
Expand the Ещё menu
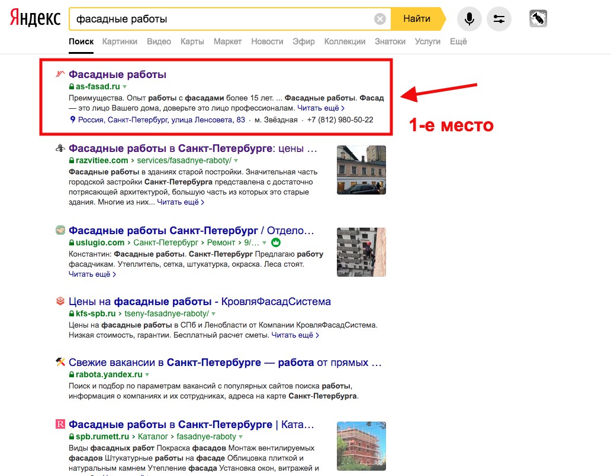coord(458,41)
